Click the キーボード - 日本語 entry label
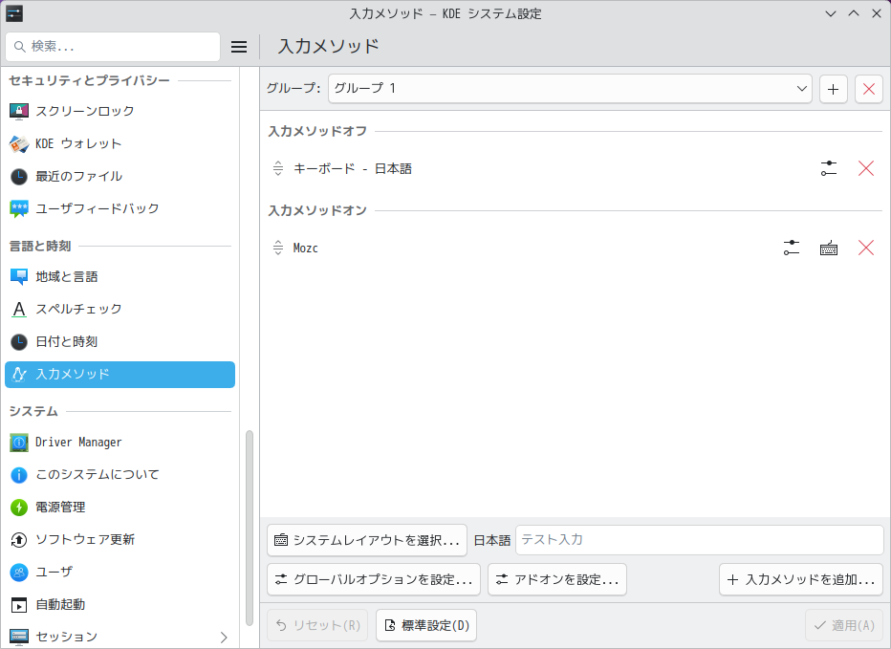The width and height of the screenshot is (891, 649). coord(353,168)
